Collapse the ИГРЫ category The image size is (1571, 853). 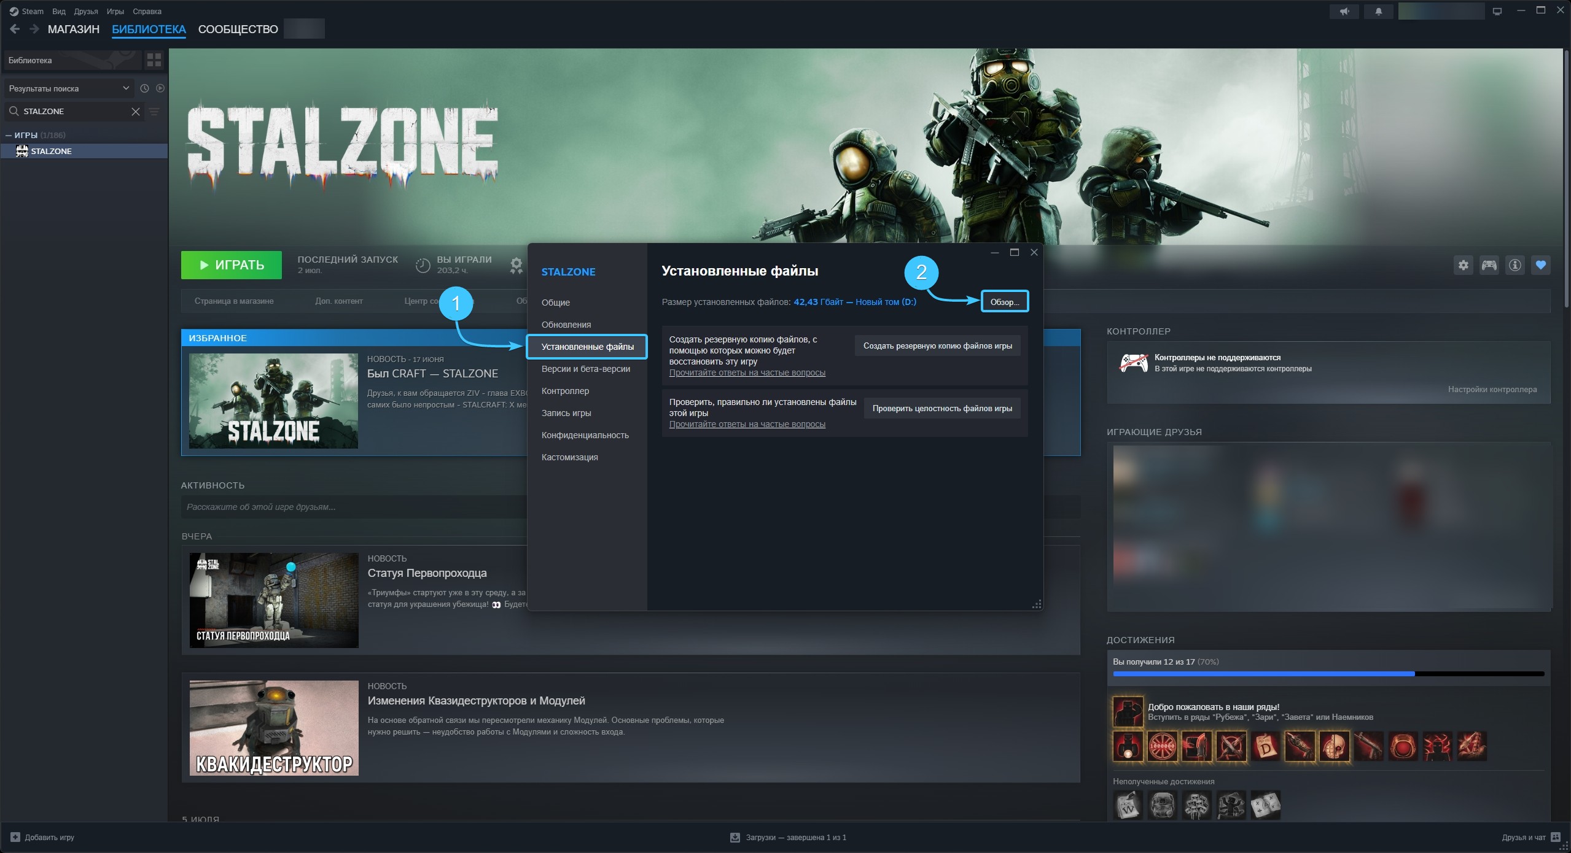coord(9,135)
